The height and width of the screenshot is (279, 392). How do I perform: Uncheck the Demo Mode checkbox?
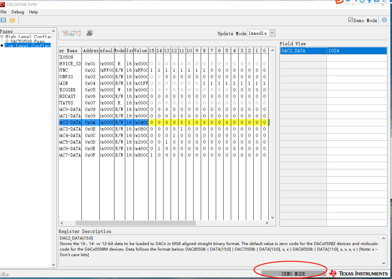[350, 20]
